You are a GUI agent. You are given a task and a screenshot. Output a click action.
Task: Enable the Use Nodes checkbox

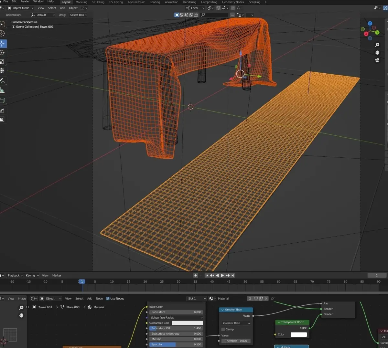coord(108,298)
